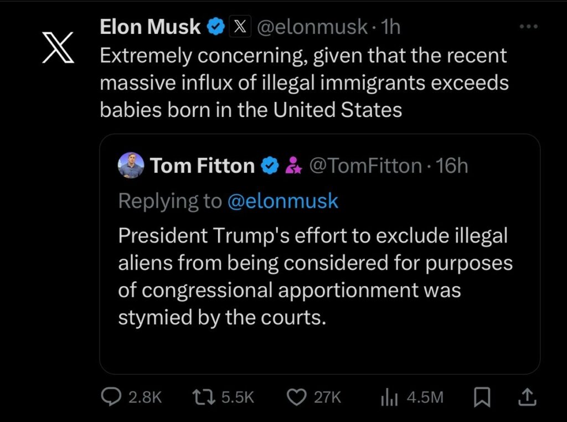
Task: Click the X logo avatar
Action: [58, 47]
